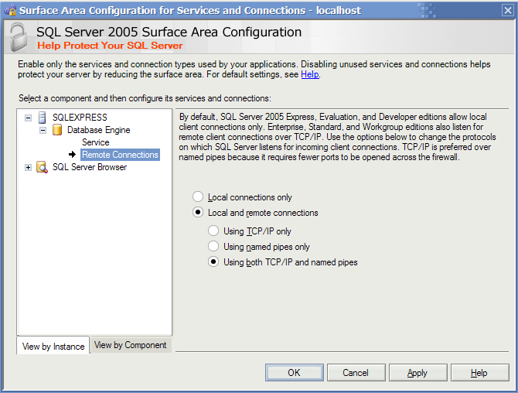Click the padlock icon in header

pos(18,37)
